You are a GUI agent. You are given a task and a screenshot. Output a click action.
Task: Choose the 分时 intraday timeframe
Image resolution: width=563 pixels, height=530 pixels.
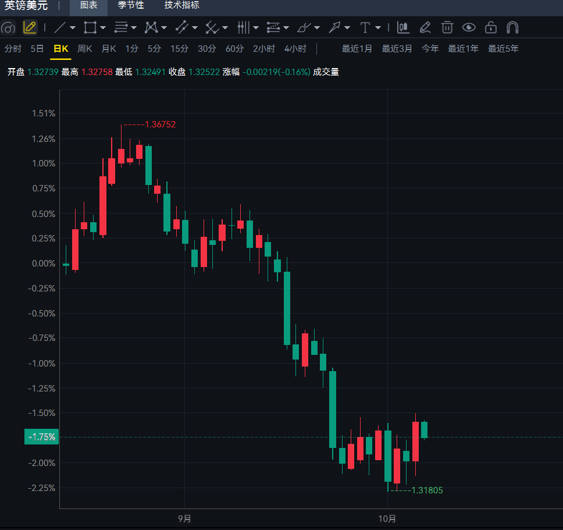coord(13,49)
